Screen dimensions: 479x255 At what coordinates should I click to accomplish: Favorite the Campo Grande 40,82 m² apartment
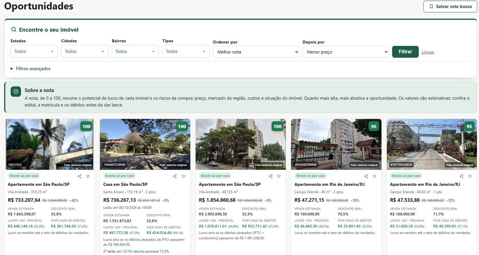[x=470, y=176]
